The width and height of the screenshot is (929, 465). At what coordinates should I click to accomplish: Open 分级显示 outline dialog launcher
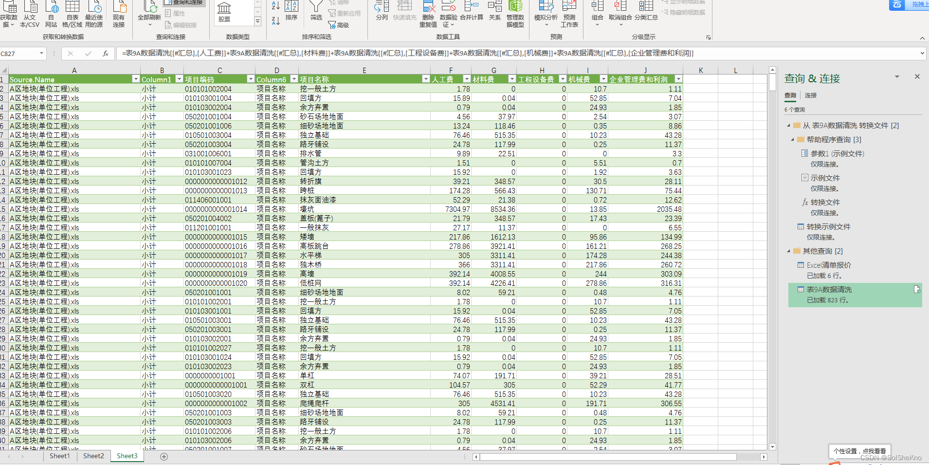click(709, 37)
